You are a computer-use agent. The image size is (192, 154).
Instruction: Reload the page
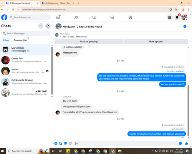(13, 10)
